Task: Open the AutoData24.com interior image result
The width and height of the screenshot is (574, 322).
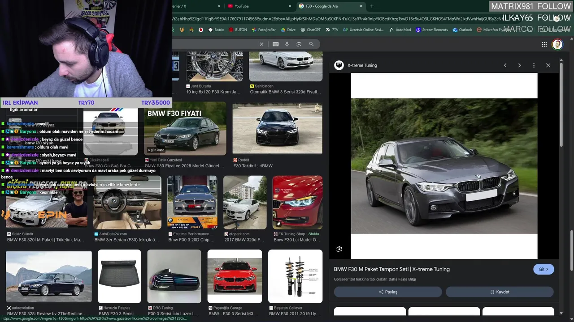Action: (x=127, y=203)
